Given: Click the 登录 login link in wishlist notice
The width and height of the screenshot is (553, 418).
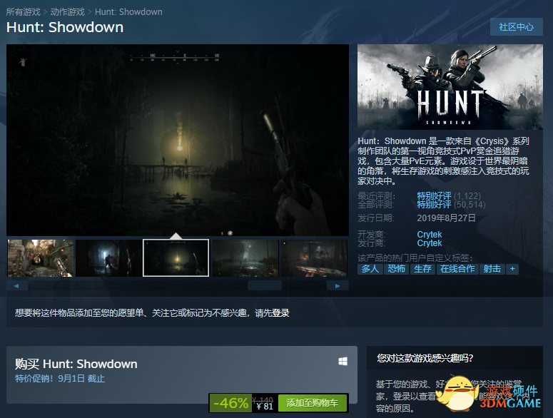Looking at the screenshot, I should (280, 313).
